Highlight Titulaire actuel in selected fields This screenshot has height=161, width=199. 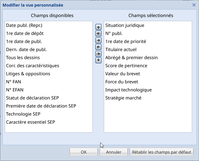(121, 50)
